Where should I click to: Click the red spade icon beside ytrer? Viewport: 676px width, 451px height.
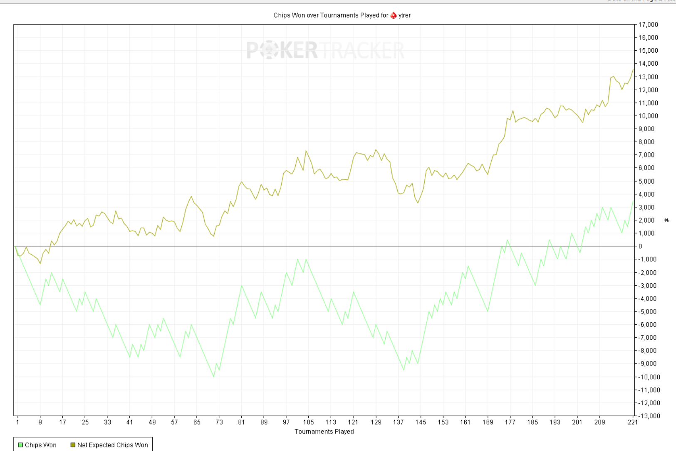click(x=393, y=15)
